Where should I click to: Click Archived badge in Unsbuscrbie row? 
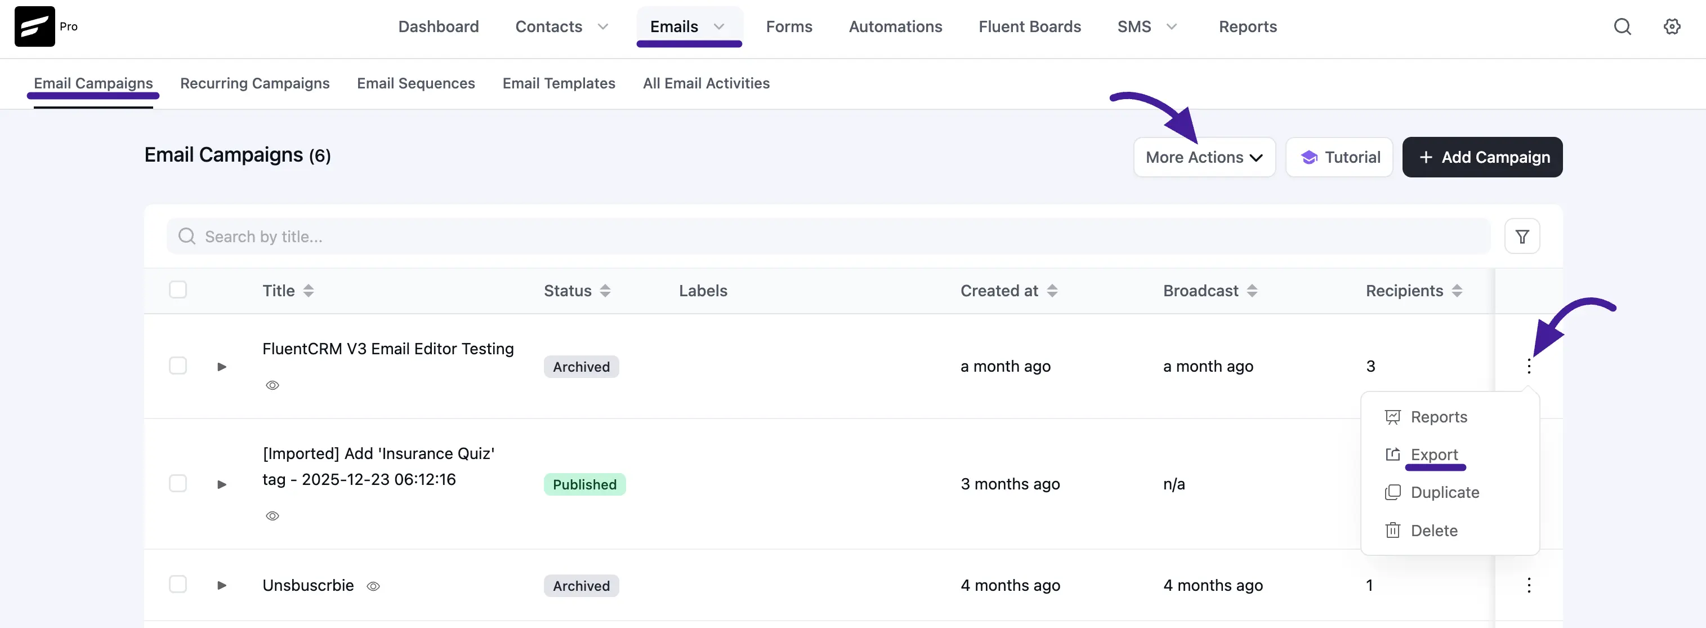point(581,586)
